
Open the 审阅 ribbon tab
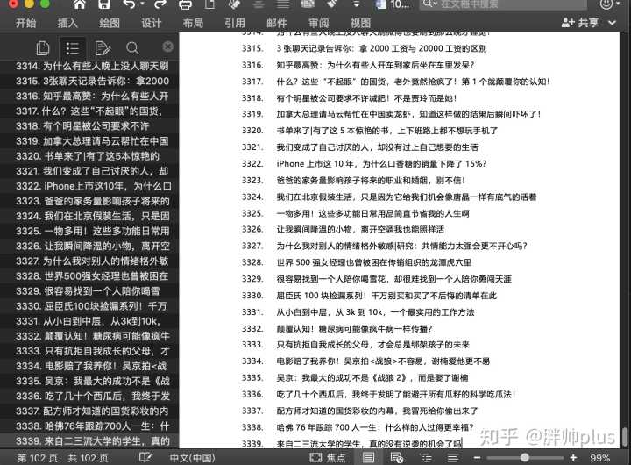pyautogui.click(x=319, y=23)
